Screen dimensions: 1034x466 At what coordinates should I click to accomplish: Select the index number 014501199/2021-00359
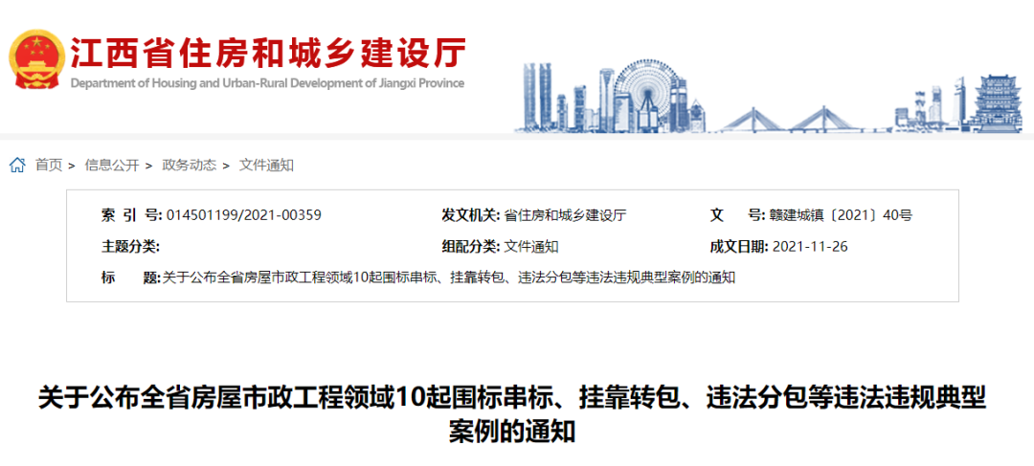point(244,215)
